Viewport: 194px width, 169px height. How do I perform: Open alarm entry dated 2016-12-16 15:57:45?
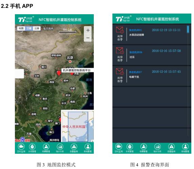point(152,76)
